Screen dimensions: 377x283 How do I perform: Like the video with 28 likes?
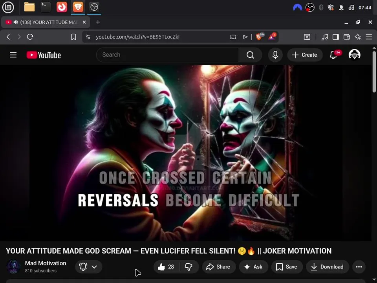(167, 266)
